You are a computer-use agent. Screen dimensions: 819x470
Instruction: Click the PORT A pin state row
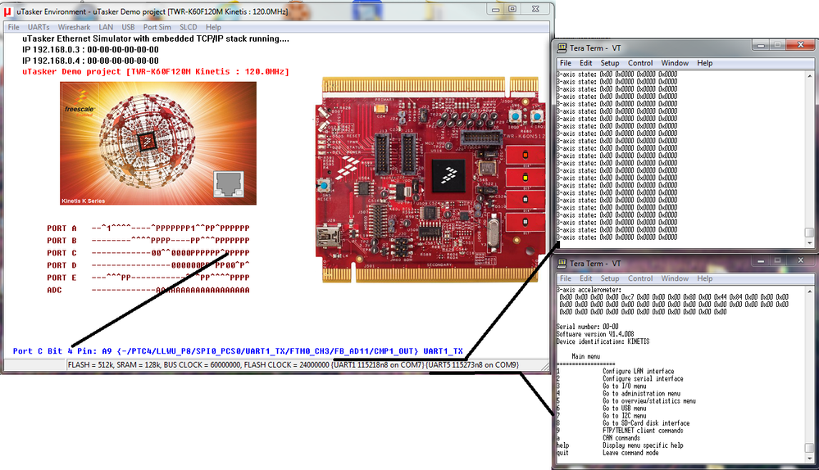coord(148,228)
